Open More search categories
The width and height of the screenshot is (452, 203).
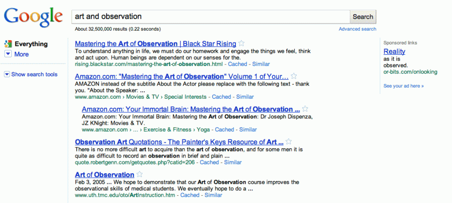point(22,54)
